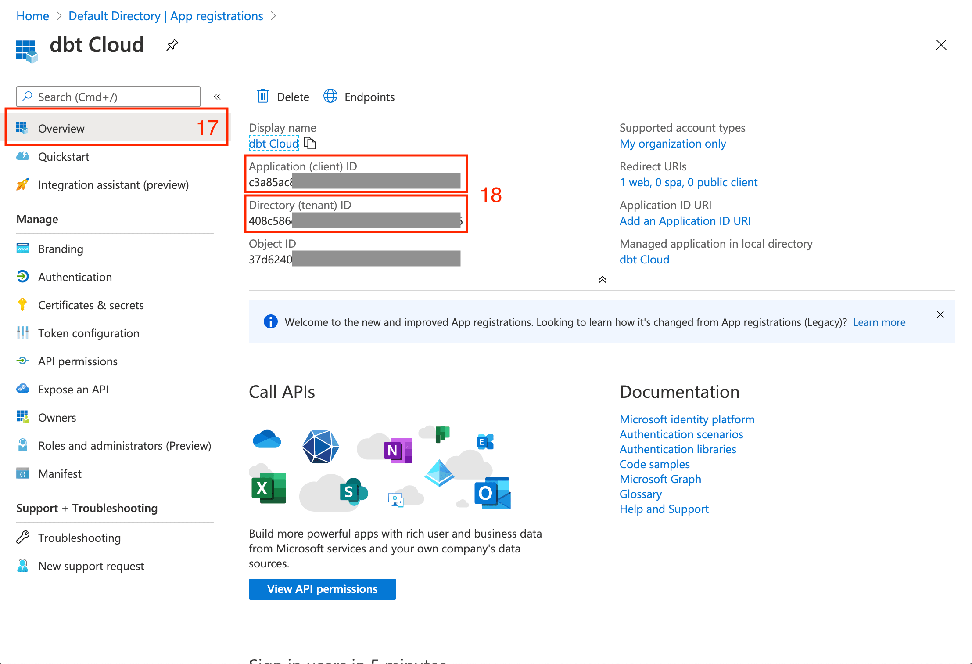Click the Quickstart cloud icon
Image resolution: width=972 pixels, height=664 pixels.
22,156
